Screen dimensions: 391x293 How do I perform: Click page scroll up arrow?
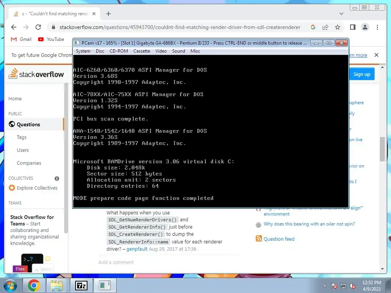coord(382,67)
